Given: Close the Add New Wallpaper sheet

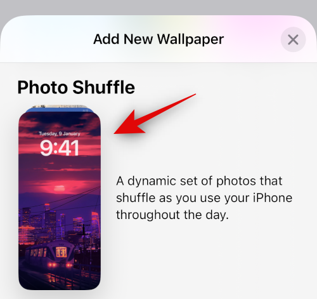Looking at the screenshot, I should [293, 39].
